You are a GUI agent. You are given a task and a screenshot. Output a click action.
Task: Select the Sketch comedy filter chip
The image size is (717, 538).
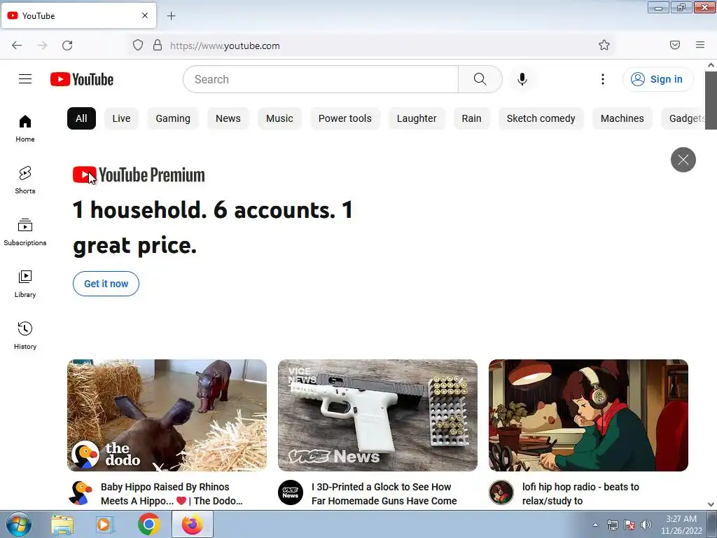click(541, 118)
